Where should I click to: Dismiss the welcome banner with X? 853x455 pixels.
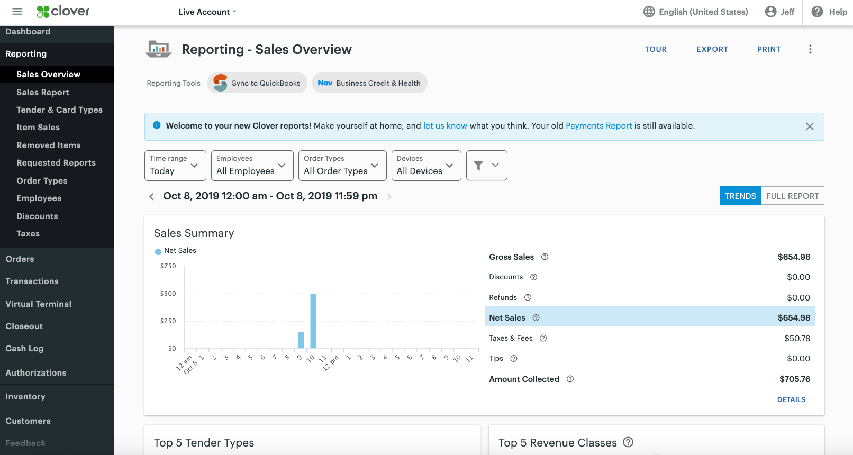(809, 126)
